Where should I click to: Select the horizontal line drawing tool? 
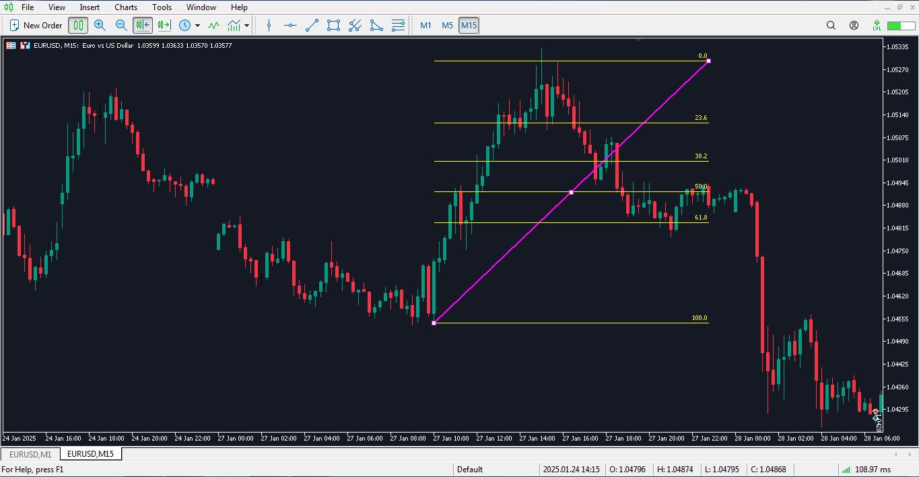coord(290,26)
